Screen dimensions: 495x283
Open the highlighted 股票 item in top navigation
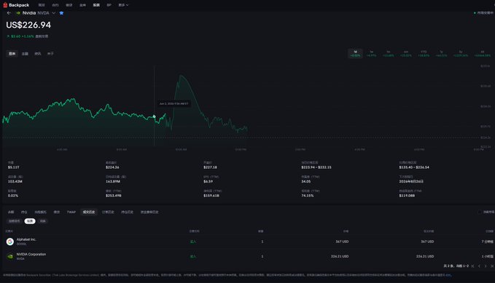[x=96, y=5]
